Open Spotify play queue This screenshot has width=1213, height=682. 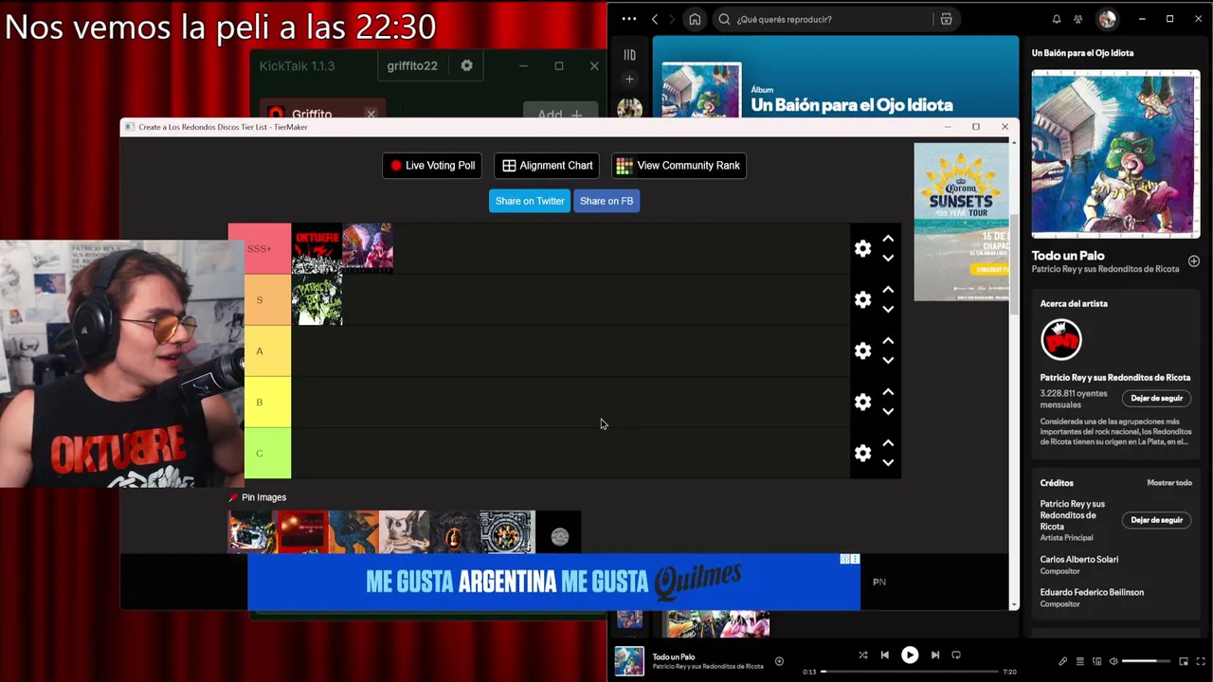[1079, 661]
